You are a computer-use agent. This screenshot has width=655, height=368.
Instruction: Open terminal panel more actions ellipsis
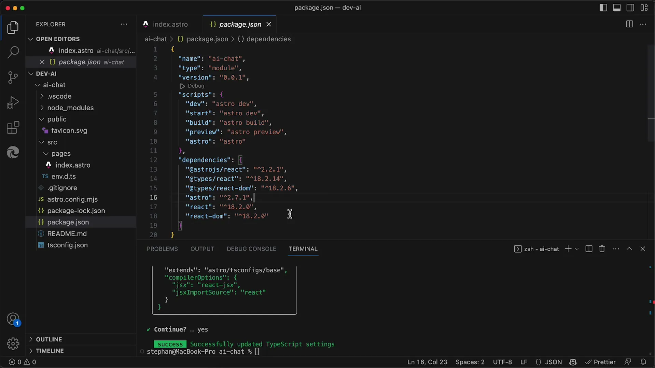click(x=616, y=249)
